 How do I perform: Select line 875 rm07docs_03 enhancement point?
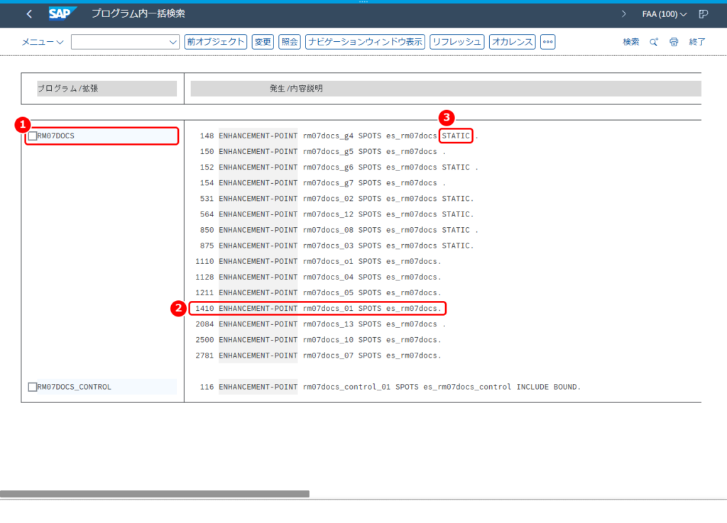pyautogui.click(x=337, y=246)
